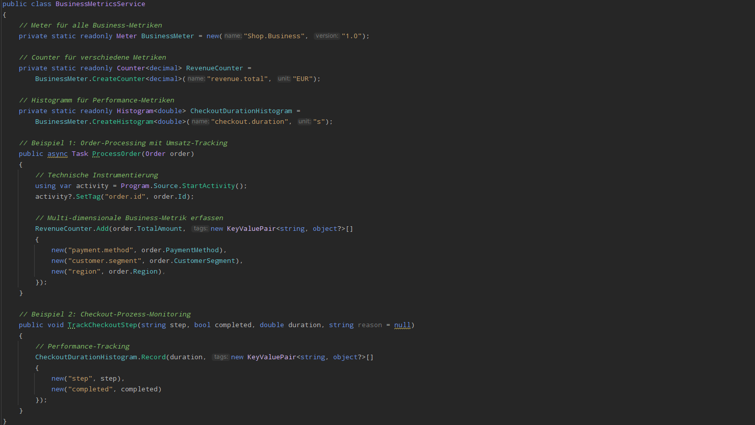Viewport: 755px width, 425px height.
Task: Click the underlined async keyword
Action: (x=57, y=154)
